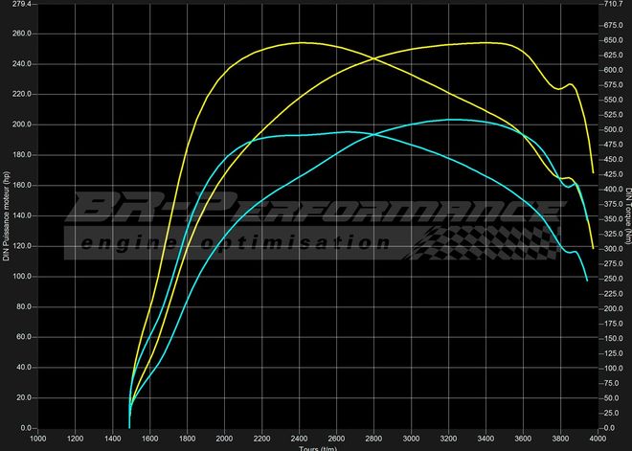Click the 671.5 label on the torque axis
The width and height of the screenshot is (632, 451).
click(x=611, y=5)
